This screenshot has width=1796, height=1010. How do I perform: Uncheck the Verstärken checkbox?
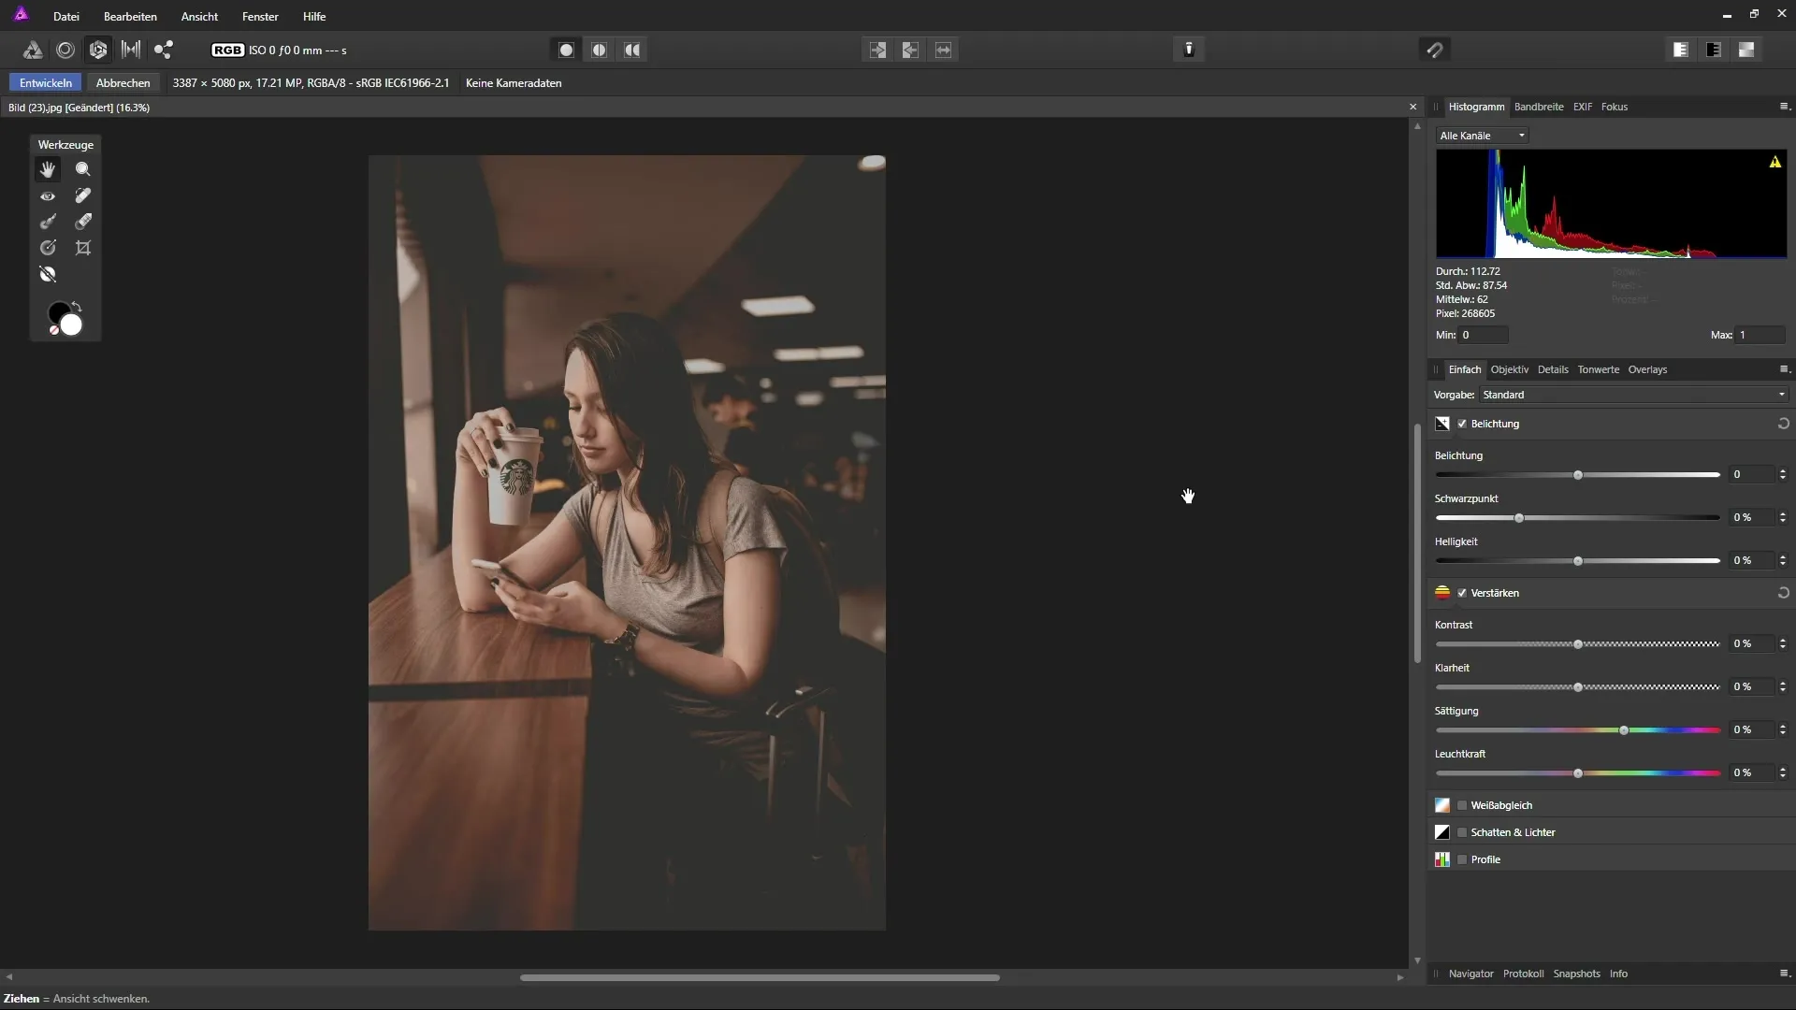[1462, 593]
